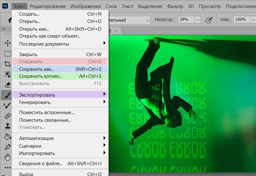256x176 pixels.
Task: Click the Opacity 39% input field
Action: coord(187,19)
